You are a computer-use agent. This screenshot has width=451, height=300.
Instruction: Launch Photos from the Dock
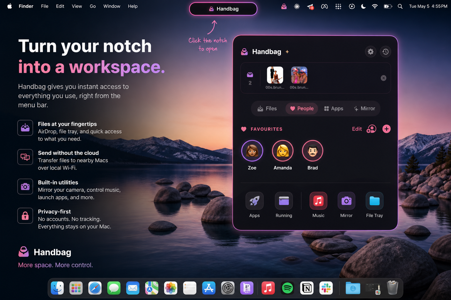coord(171,288)
